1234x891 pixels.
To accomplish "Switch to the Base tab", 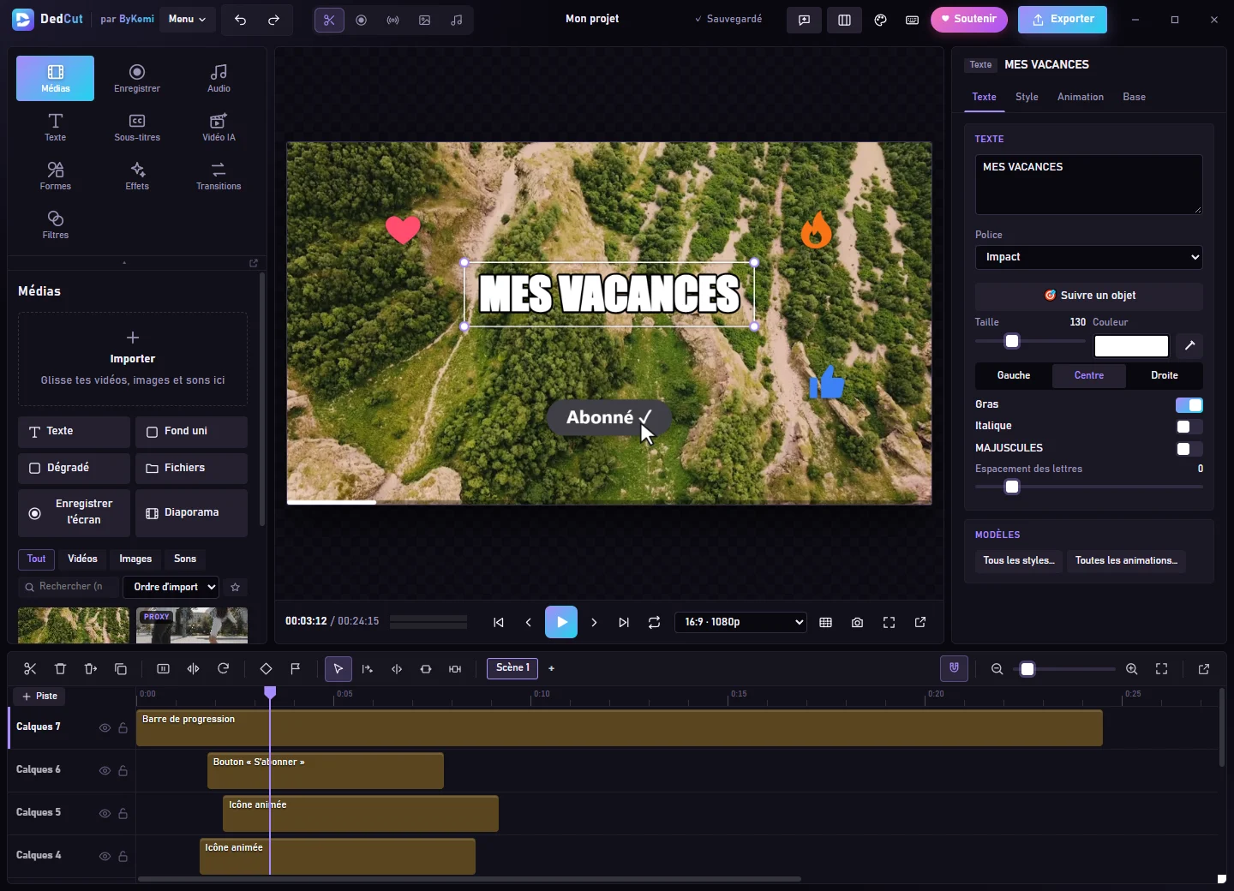I will (1135, 97).
